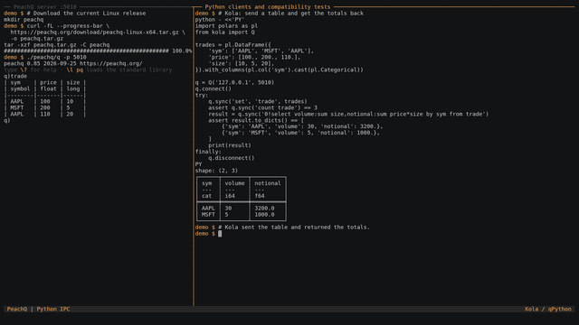579x325 pixels.
Task: Click the 'import polars as pl' line
Action: point(226,26)
